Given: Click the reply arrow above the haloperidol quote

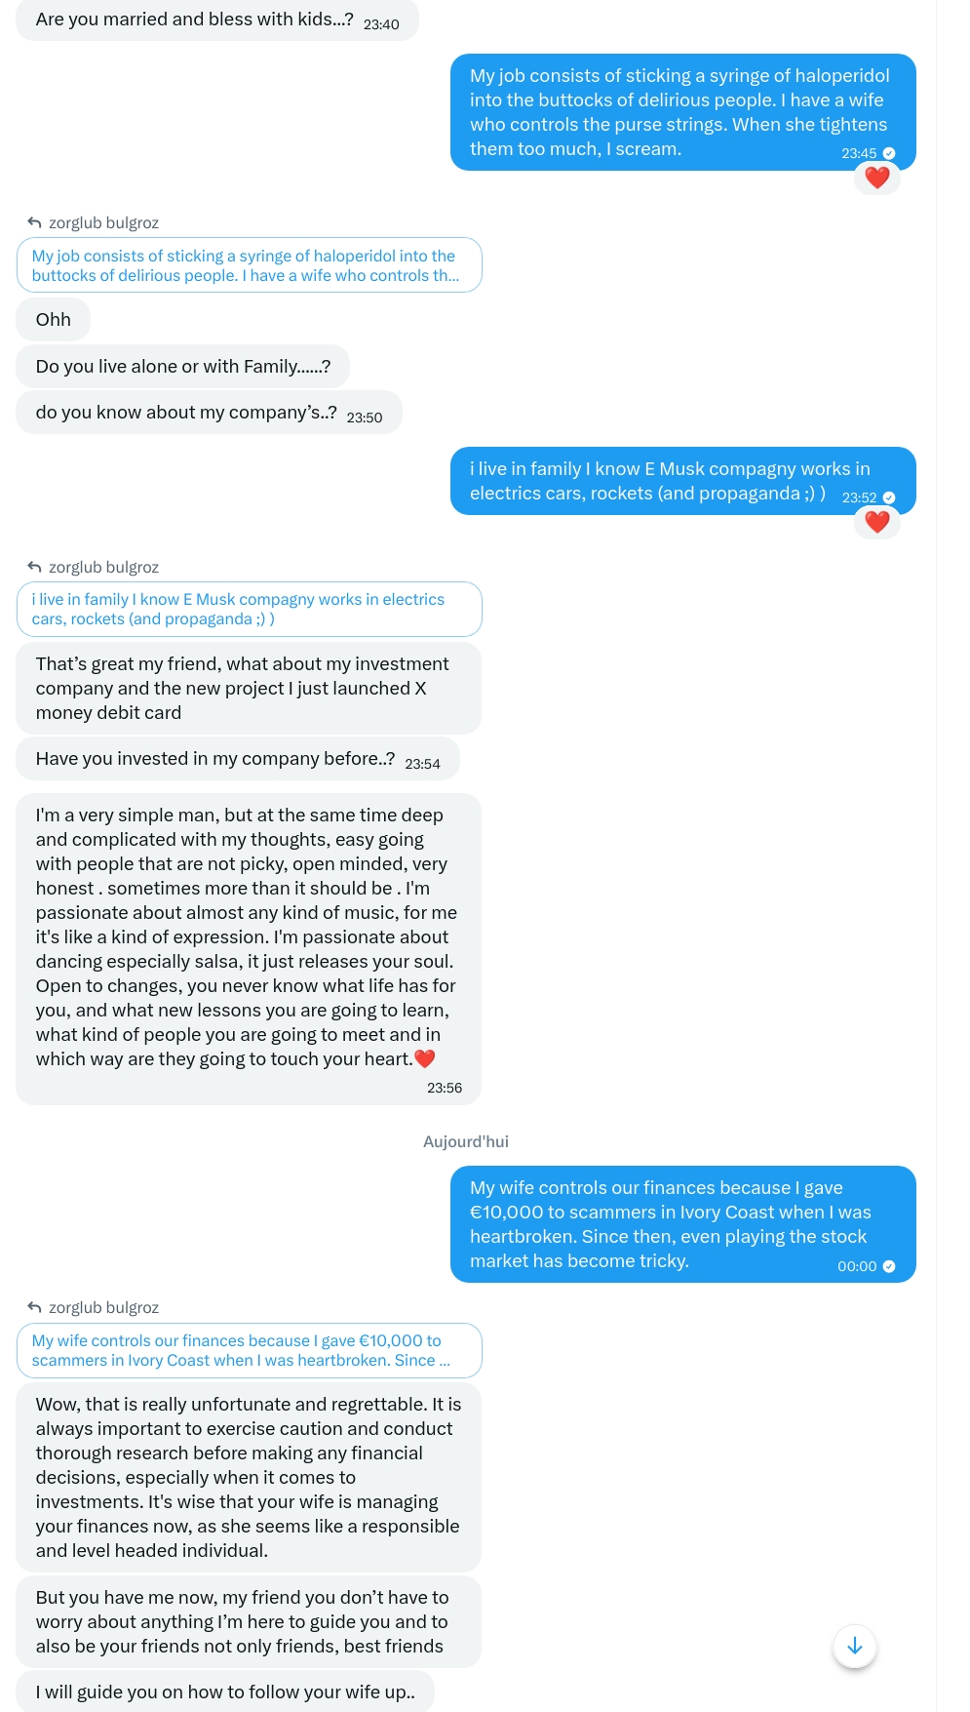Looking at the screenshot, I should point(34,222).
